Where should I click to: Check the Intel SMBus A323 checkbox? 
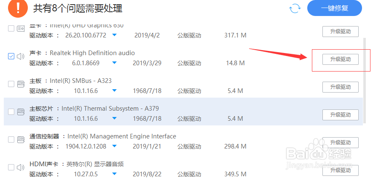[11, 84]
